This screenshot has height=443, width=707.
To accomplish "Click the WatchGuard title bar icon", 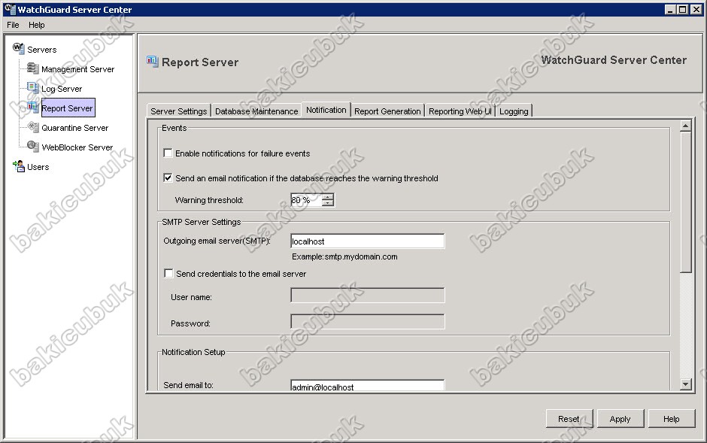I will coord(10,9).
